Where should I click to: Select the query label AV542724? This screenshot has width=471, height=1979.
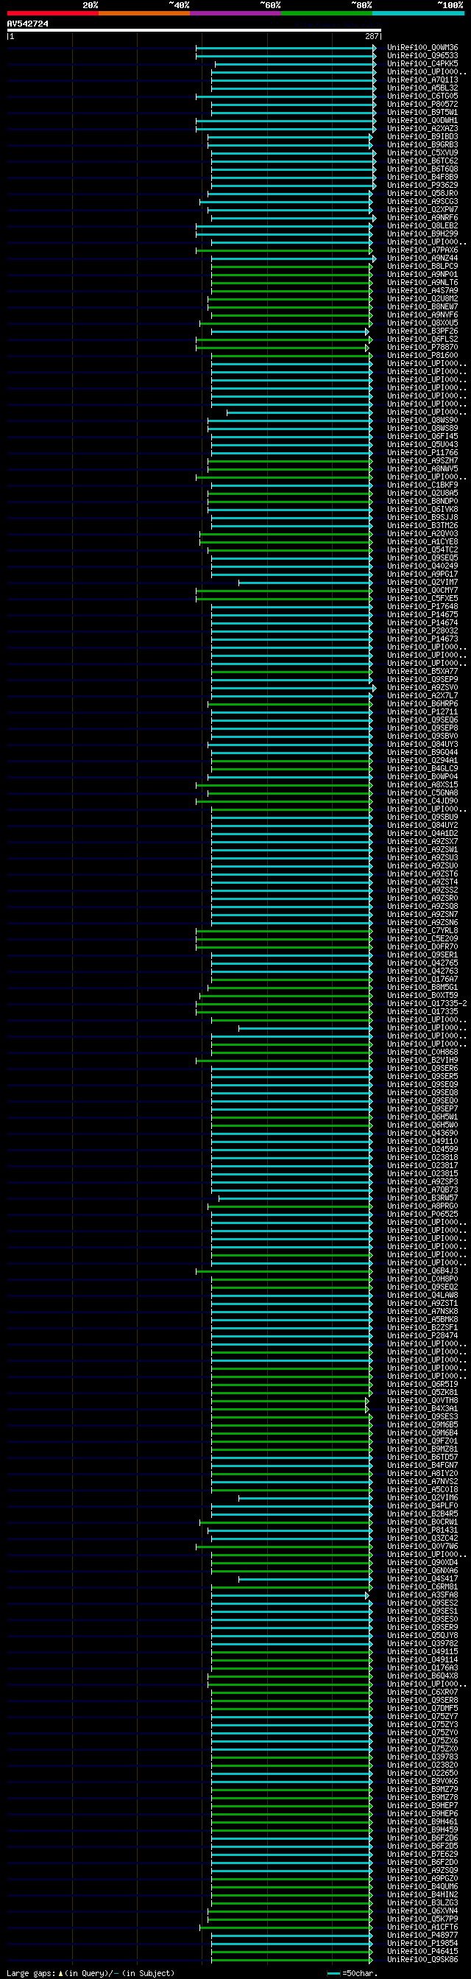[x=28, y=24]
